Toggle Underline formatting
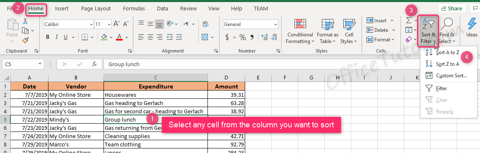This screenshot has width=480, height=153. pos(65,37)
